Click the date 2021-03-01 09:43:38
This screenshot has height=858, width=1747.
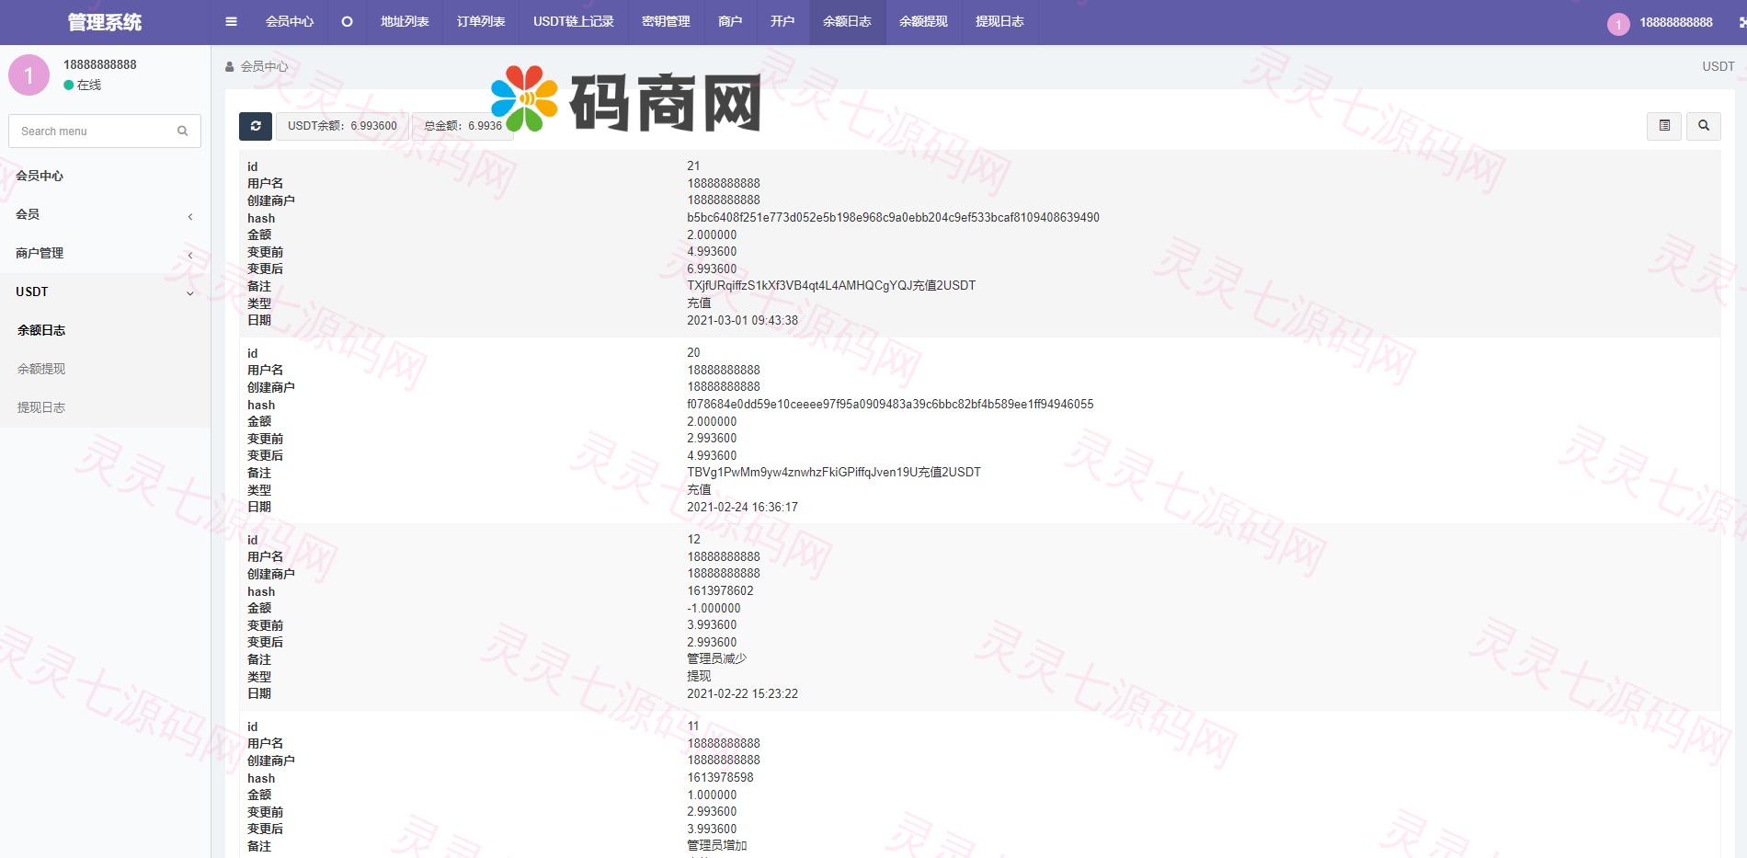742,321
